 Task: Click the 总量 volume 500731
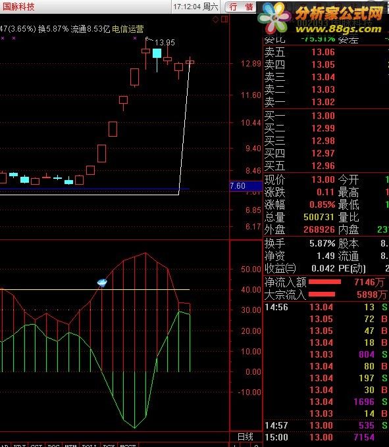pos(319,217)
